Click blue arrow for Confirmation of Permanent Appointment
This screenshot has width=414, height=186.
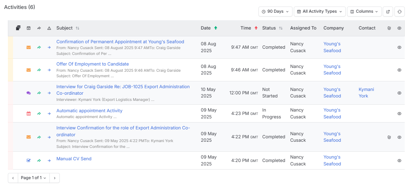pyautogui.click(x=49, y=47)
